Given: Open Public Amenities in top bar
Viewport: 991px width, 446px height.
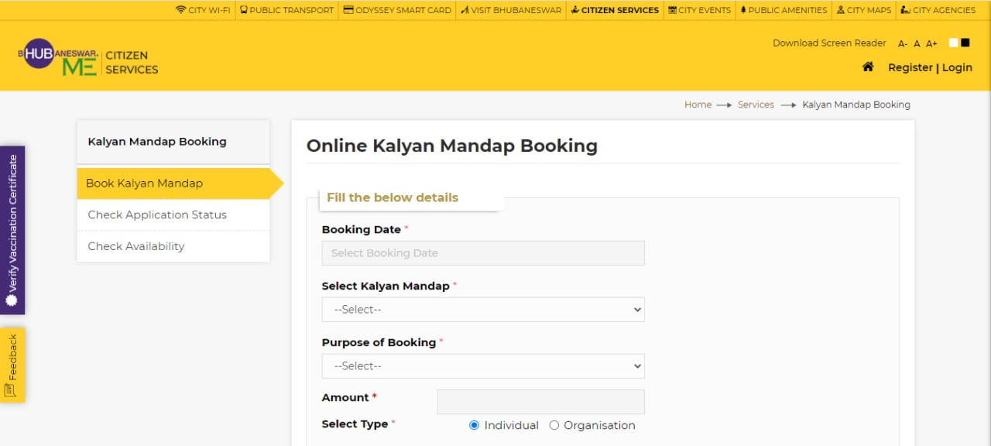Looking at the screenshot, I should pyautogui.click(x=784, y=10).
